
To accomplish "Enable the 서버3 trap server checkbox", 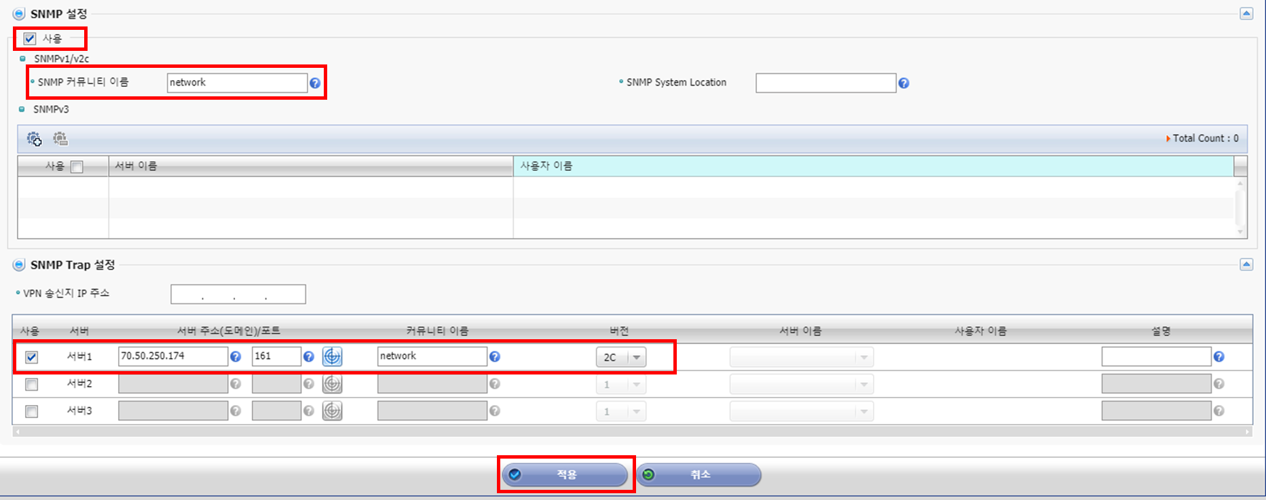I will pyautogui.click(x=31, y=412).
